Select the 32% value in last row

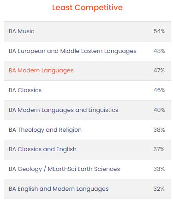tap(159, 189)
